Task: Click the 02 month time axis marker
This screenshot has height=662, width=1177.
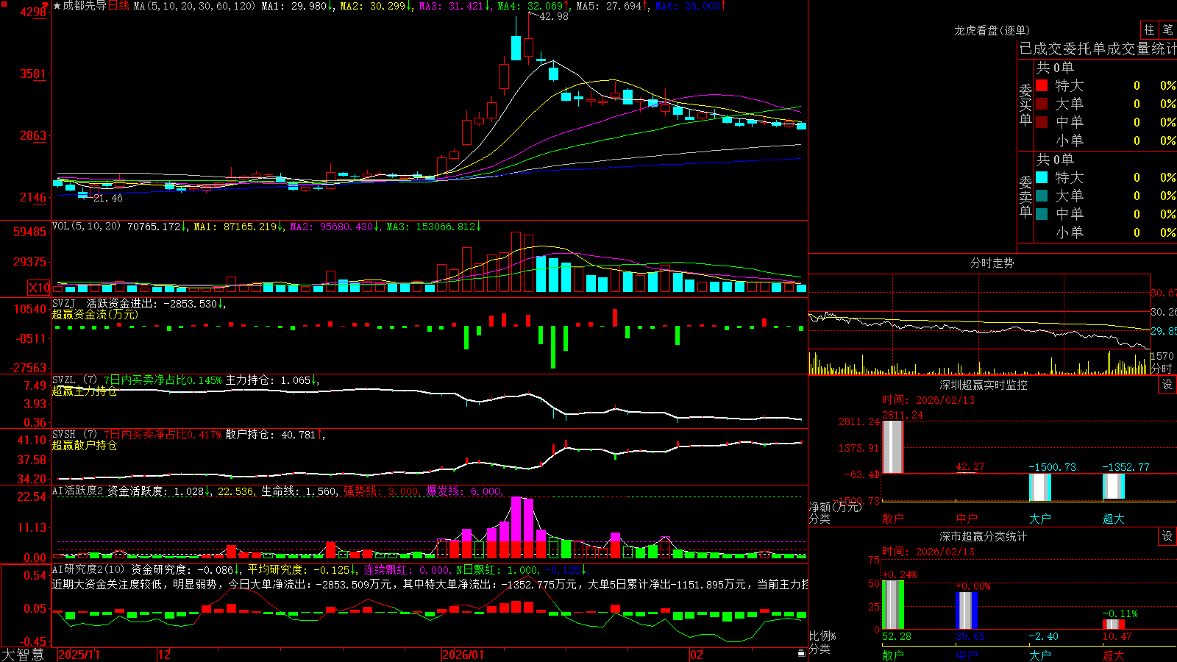Action: 697,655
